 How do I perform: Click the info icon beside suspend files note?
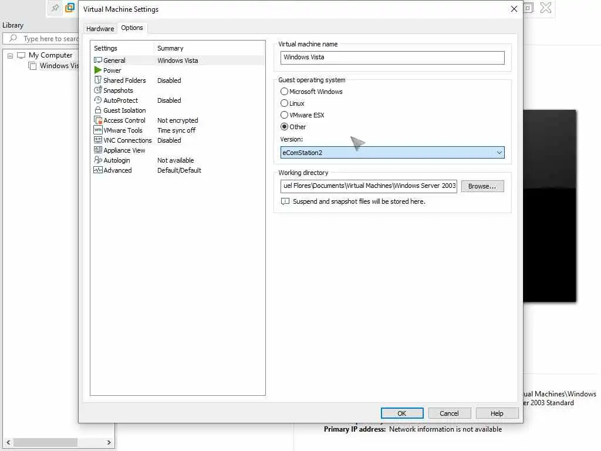pyautogui.click(x=285, y=201)
